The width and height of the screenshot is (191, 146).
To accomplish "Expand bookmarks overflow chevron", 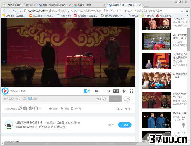I will (x=187, y=15).
